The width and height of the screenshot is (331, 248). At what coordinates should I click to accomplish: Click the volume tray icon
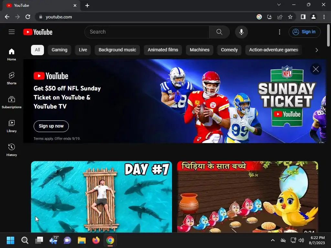click(x=301, y=240)
